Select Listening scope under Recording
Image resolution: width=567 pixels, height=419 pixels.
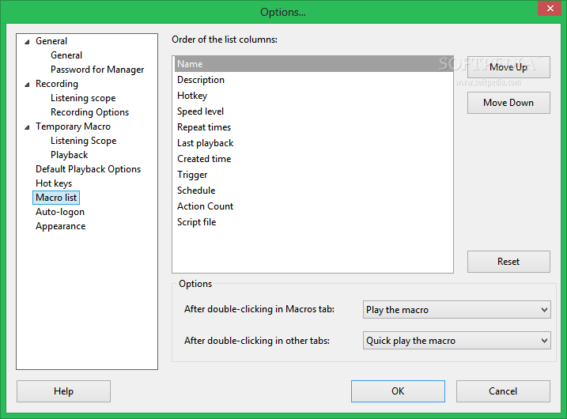point(83,98)
